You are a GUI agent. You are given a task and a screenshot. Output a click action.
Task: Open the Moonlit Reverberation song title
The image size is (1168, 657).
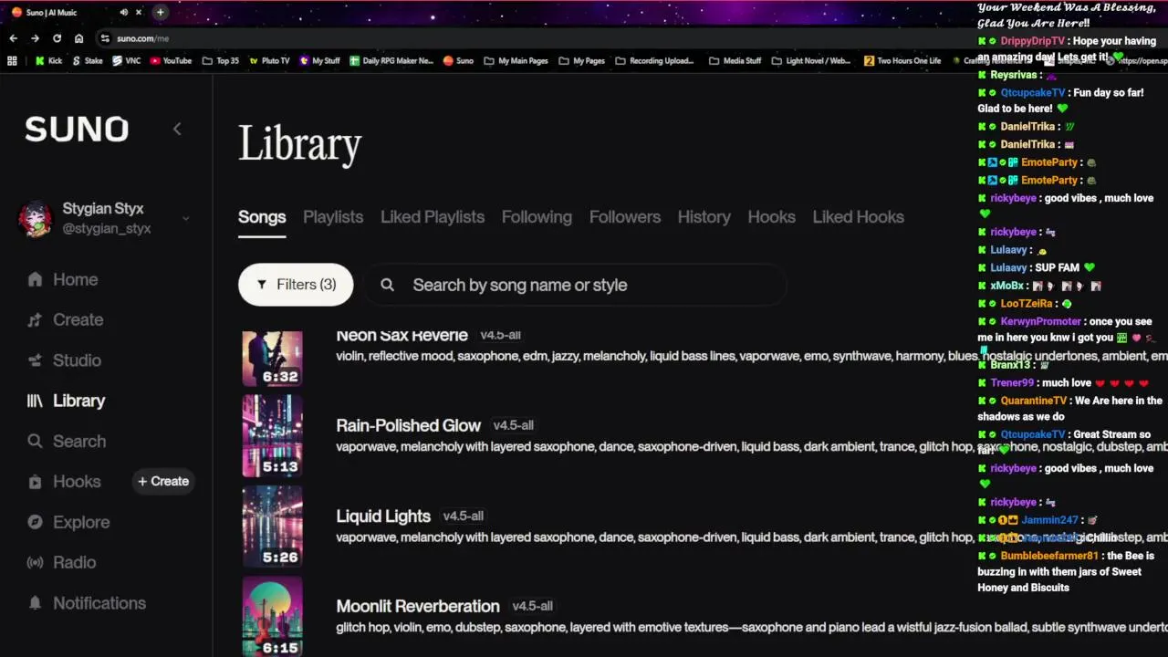tap(418, 606)
